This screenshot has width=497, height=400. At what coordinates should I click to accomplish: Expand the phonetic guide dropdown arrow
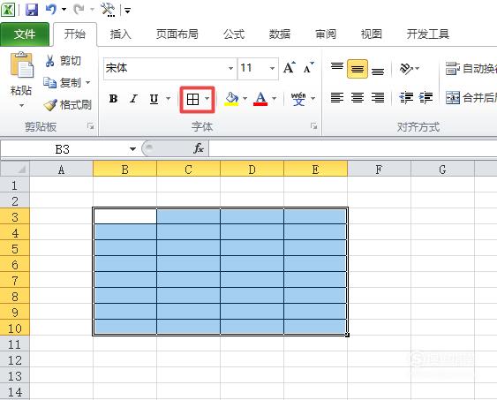coord(313,99)
